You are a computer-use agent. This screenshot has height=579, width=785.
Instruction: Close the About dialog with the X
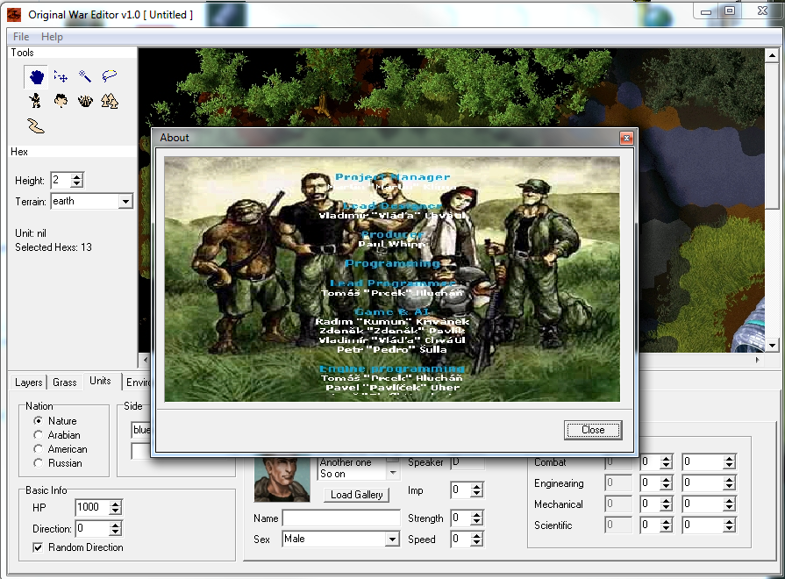pyautogui.click(x=626, y=139)
